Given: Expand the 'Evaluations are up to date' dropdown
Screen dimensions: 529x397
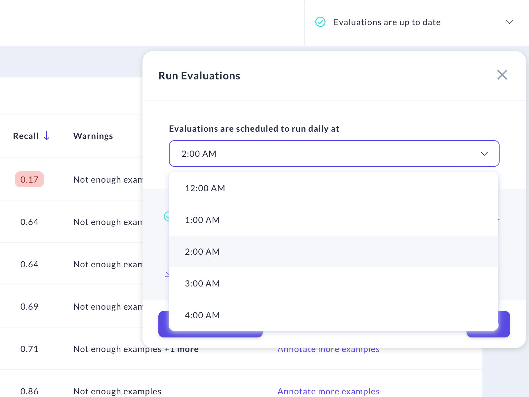Looking at the screenshot, I should click(509, 22).
